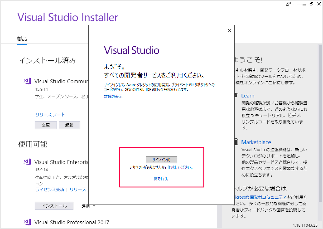
Task: Click the Visual Studio Community product icon
Action: coord(27,81)
